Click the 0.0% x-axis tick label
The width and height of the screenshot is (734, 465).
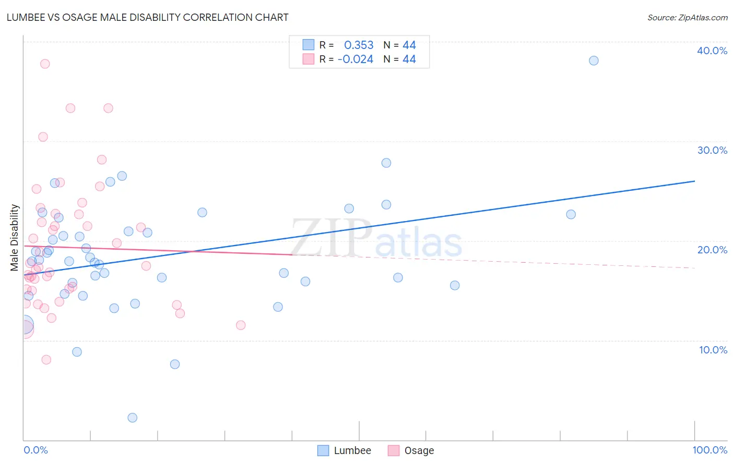click(x=35, y=450)
